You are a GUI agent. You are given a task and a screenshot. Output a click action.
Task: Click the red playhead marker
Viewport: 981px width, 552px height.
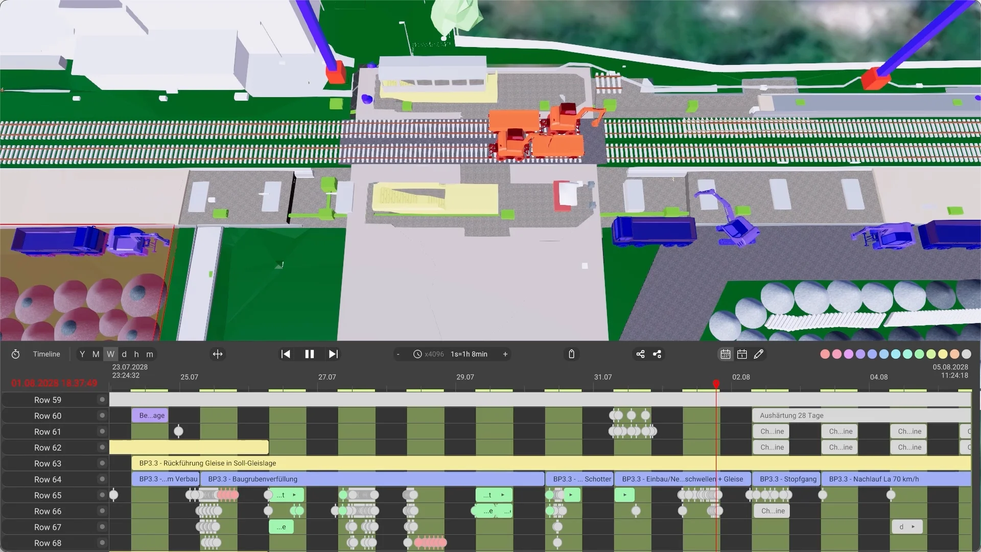pyautogui.click(x=716, y=383)
